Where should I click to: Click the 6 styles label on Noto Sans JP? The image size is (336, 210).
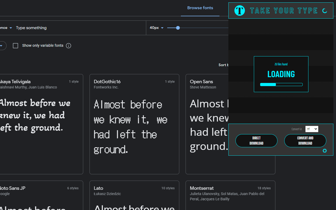[x=73, y=188]
